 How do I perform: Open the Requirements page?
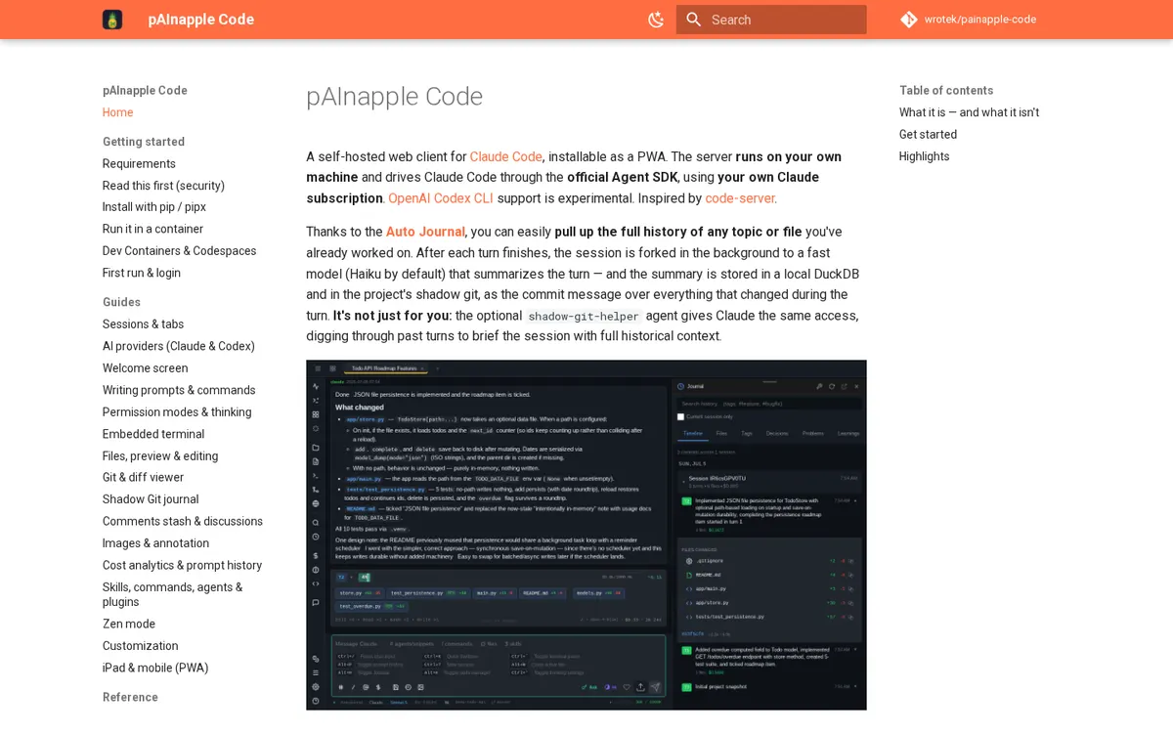pos(139,164)
